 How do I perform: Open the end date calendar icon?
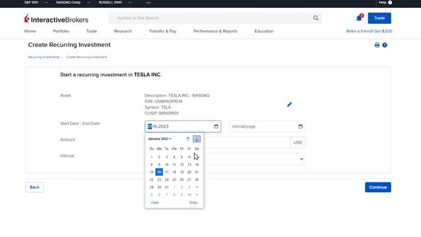tap(301, 126)
